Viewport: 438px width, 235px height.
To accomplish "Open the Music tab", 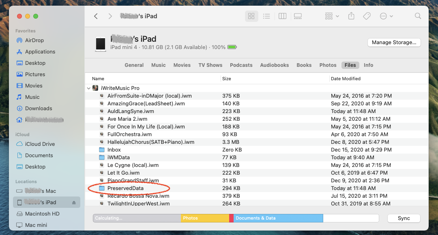I will (159, 65).
